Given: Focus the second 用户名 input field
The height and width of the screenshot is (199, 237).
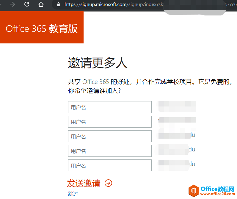Looking at the screenshot, I should coord(110,122).
